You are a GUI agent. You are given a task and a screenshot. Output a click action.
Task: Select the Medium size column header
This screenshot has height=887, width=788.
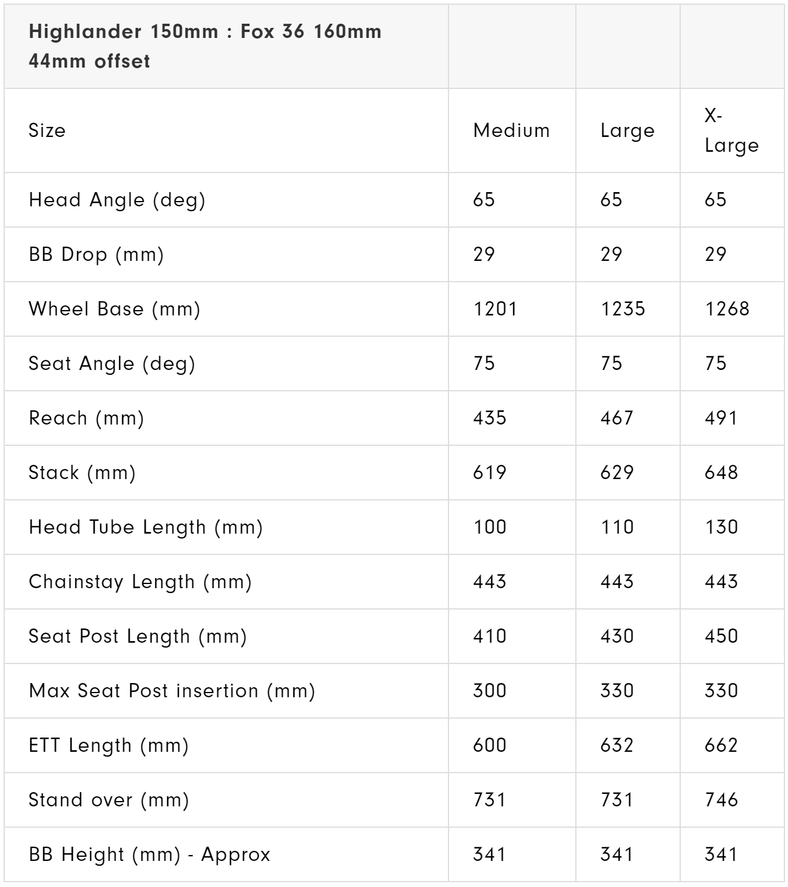pyautogui.click(x=511, y=130)
